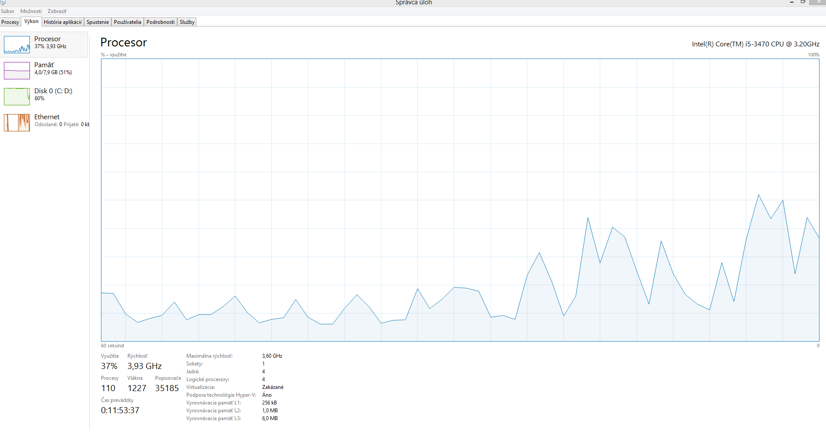Screen dimensions: 826x434
Task: Click the Disk 0 mini graph thumbnail
Action: (x=17, y=97)
